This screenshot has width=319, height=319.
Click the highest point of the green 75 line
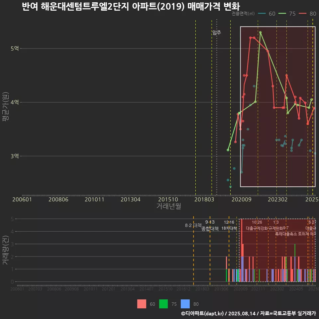point(261,32)
